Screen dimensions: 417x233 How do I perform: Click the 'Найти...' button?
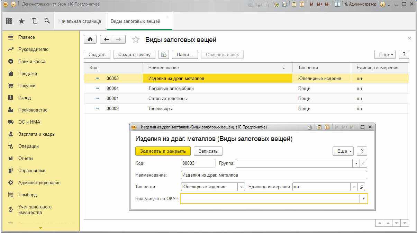click(x=185, y=54)
